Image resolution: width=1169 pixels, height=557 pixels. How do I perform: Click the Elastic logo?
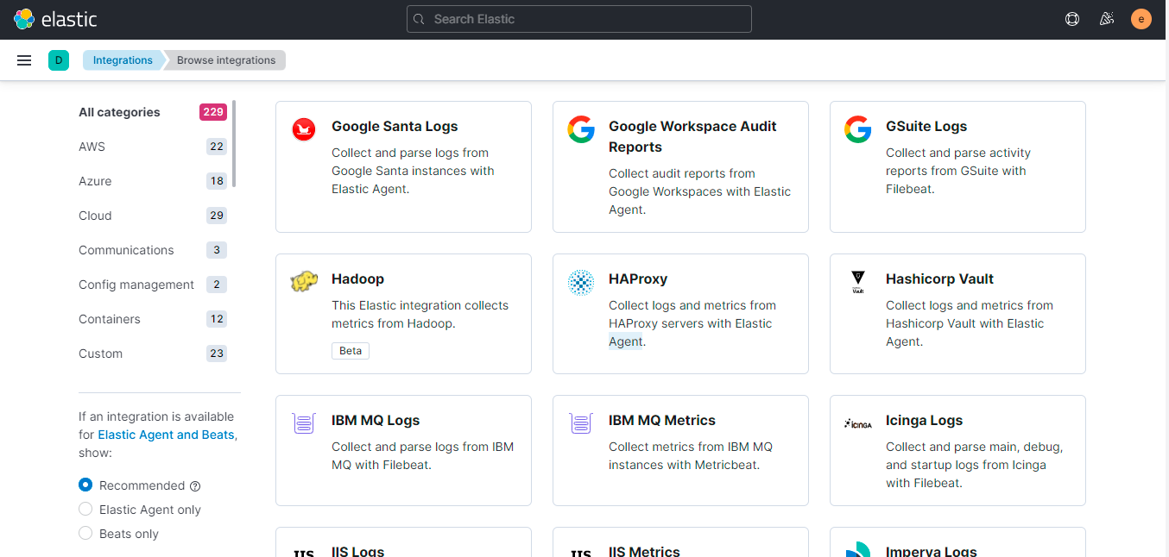55,19
